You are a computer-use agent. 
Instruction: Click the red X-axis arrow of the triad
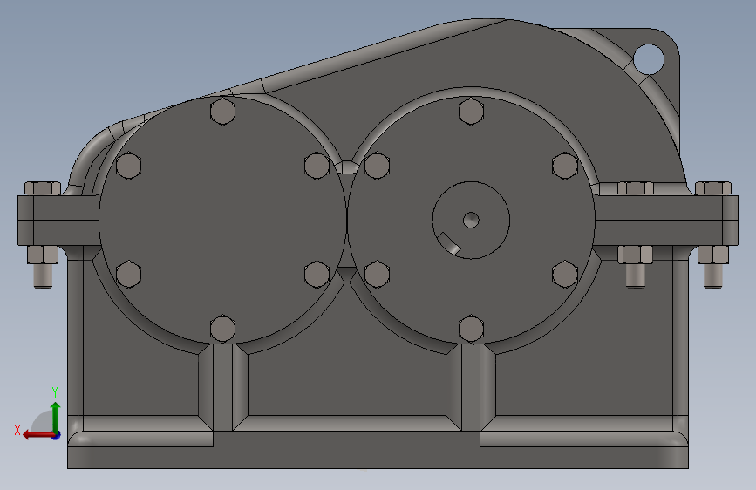pyautogui.click(x=37, y=435)
